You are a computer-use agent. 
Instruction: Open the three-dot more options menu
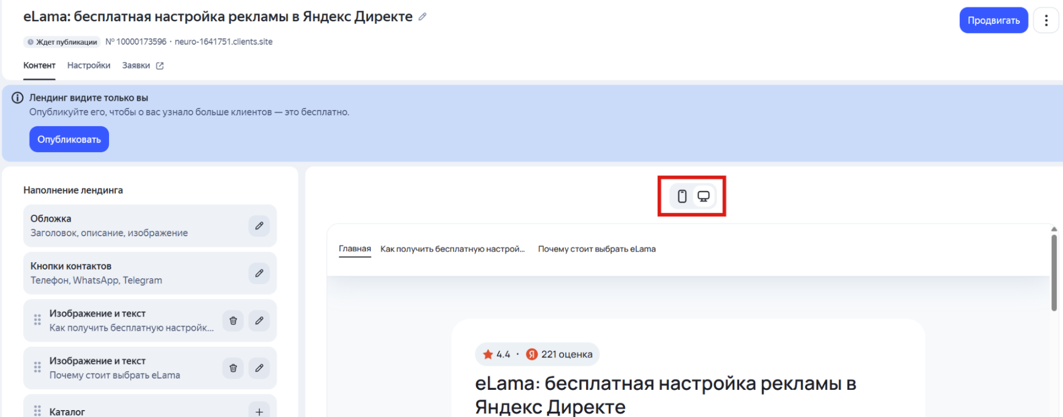(x=1046, y=20)
